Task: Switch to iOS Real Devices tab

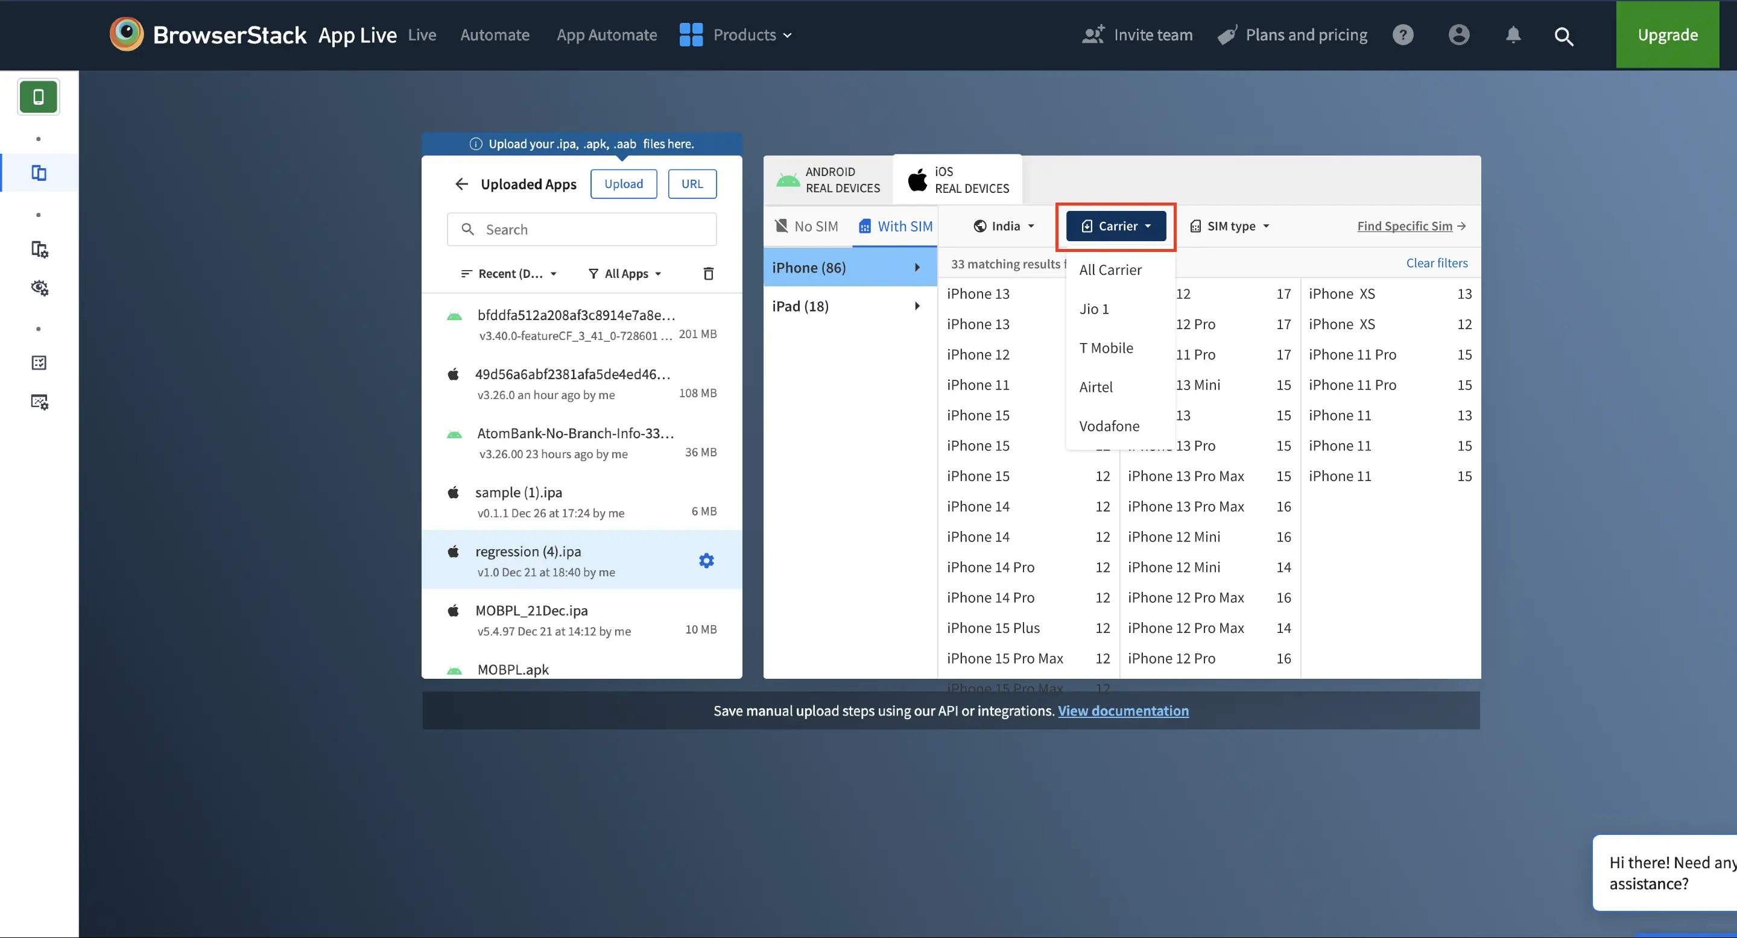Action: coord(957,179)
